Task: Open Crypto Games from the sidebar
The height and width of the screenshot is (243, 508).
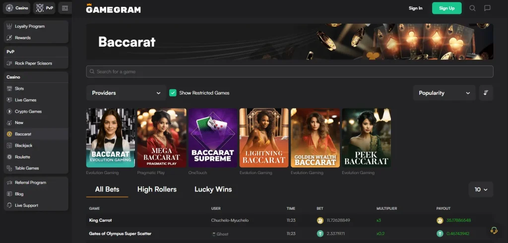Action: click(x=28, y=111)
